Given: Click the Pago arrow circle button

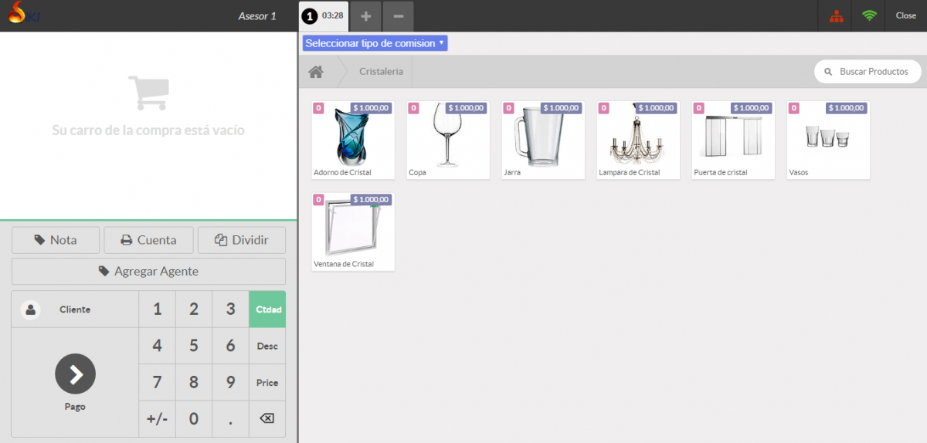Looking at the screenshot, I should (75, 374).
